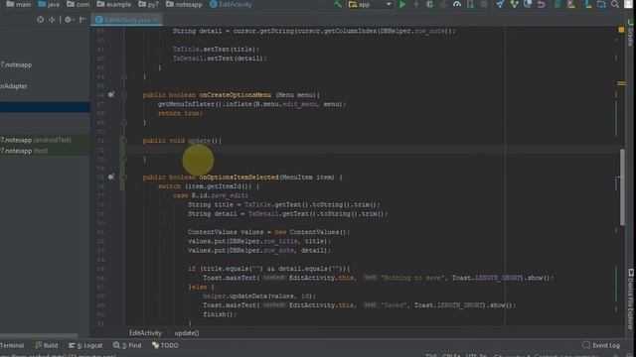
Task: Open the Terminal tool window
Action: [x=12, y=345]
